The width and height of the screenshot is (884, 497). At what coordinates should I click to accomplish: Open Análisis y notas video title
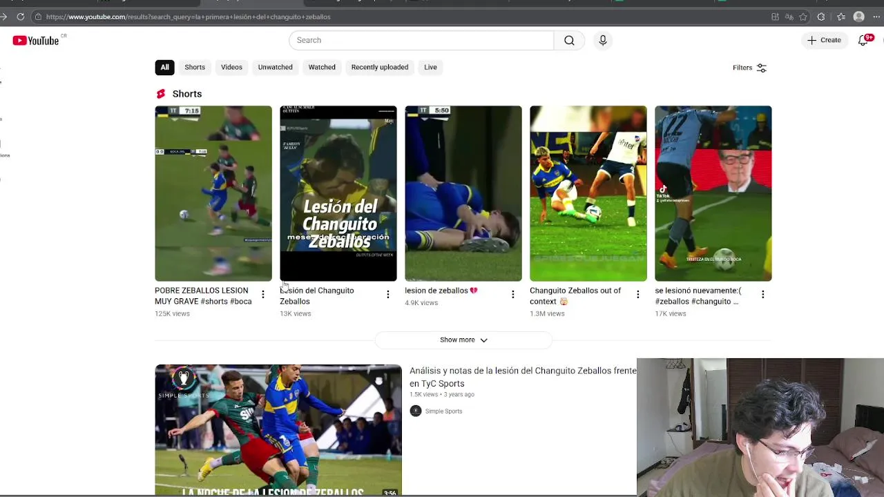(x=523, y=377)
